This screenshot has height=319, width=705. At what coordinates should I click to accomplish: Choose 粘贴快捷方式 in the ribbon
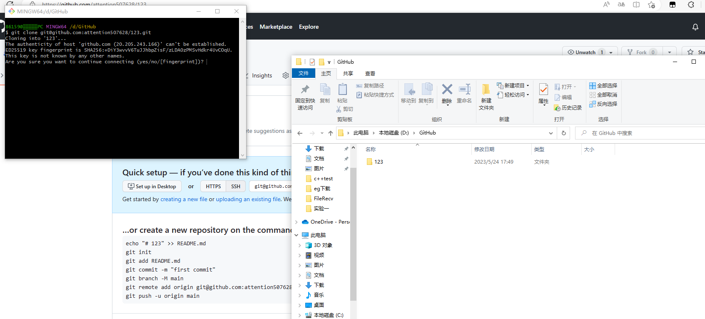pos(375,95)
